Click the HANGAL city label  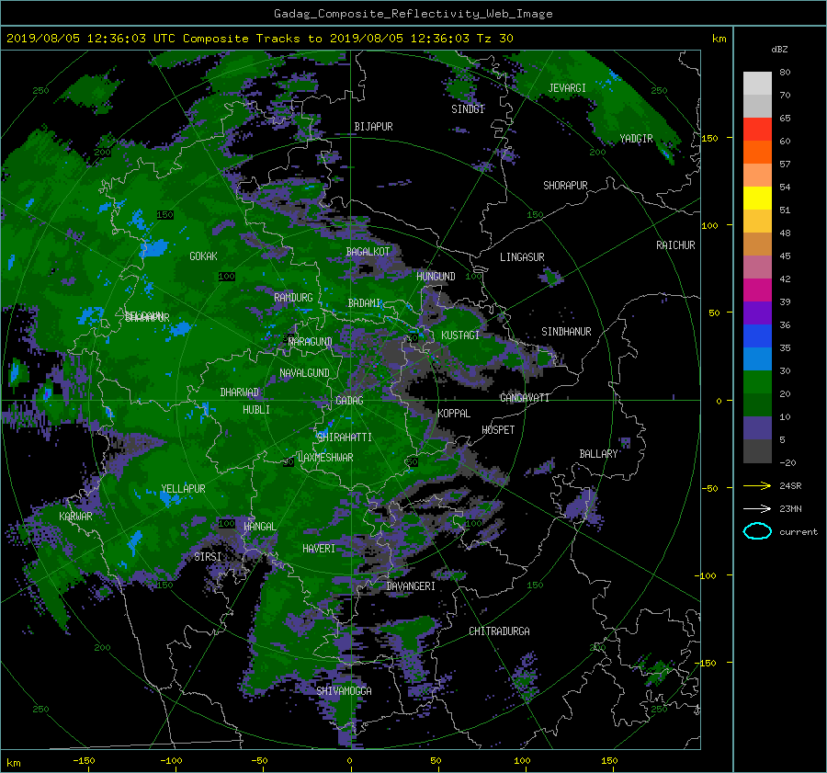click(259, 527)
